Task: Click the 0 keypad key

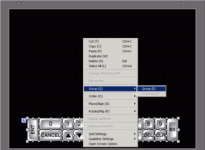Action: pos(51,124)
